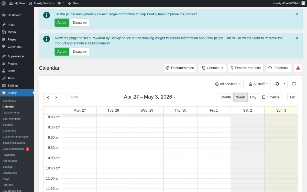The width and height of the screenshot is (307, 192).
Task: Dismiss the usage information notice
Action: click(297, 14)
